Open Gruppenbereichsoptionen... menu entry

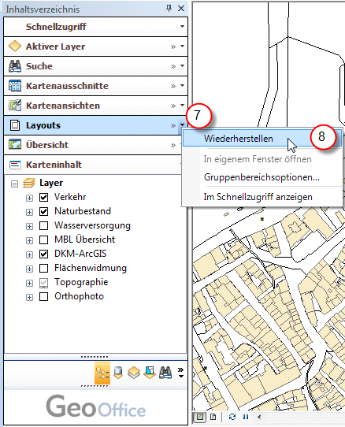click(262, 177)
